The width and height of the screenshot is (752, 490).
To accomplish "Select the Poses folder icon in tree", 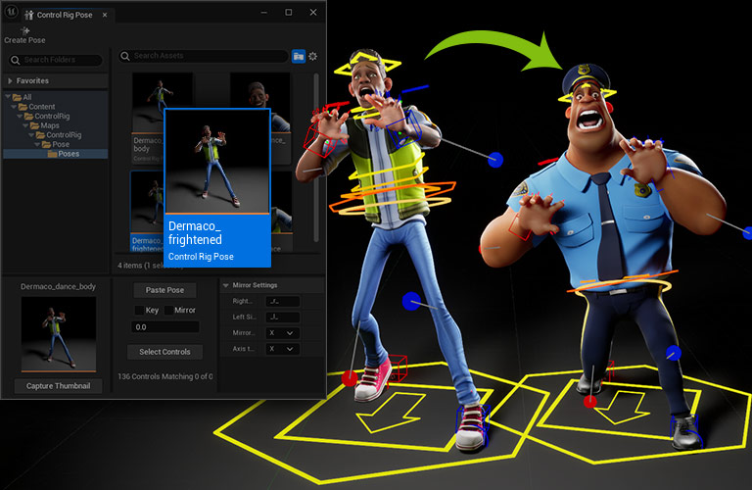I will coord(52,154).
